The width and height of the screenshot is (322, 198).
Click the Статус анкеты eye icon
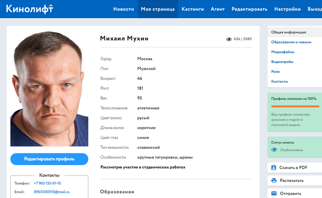click(274, 150)
